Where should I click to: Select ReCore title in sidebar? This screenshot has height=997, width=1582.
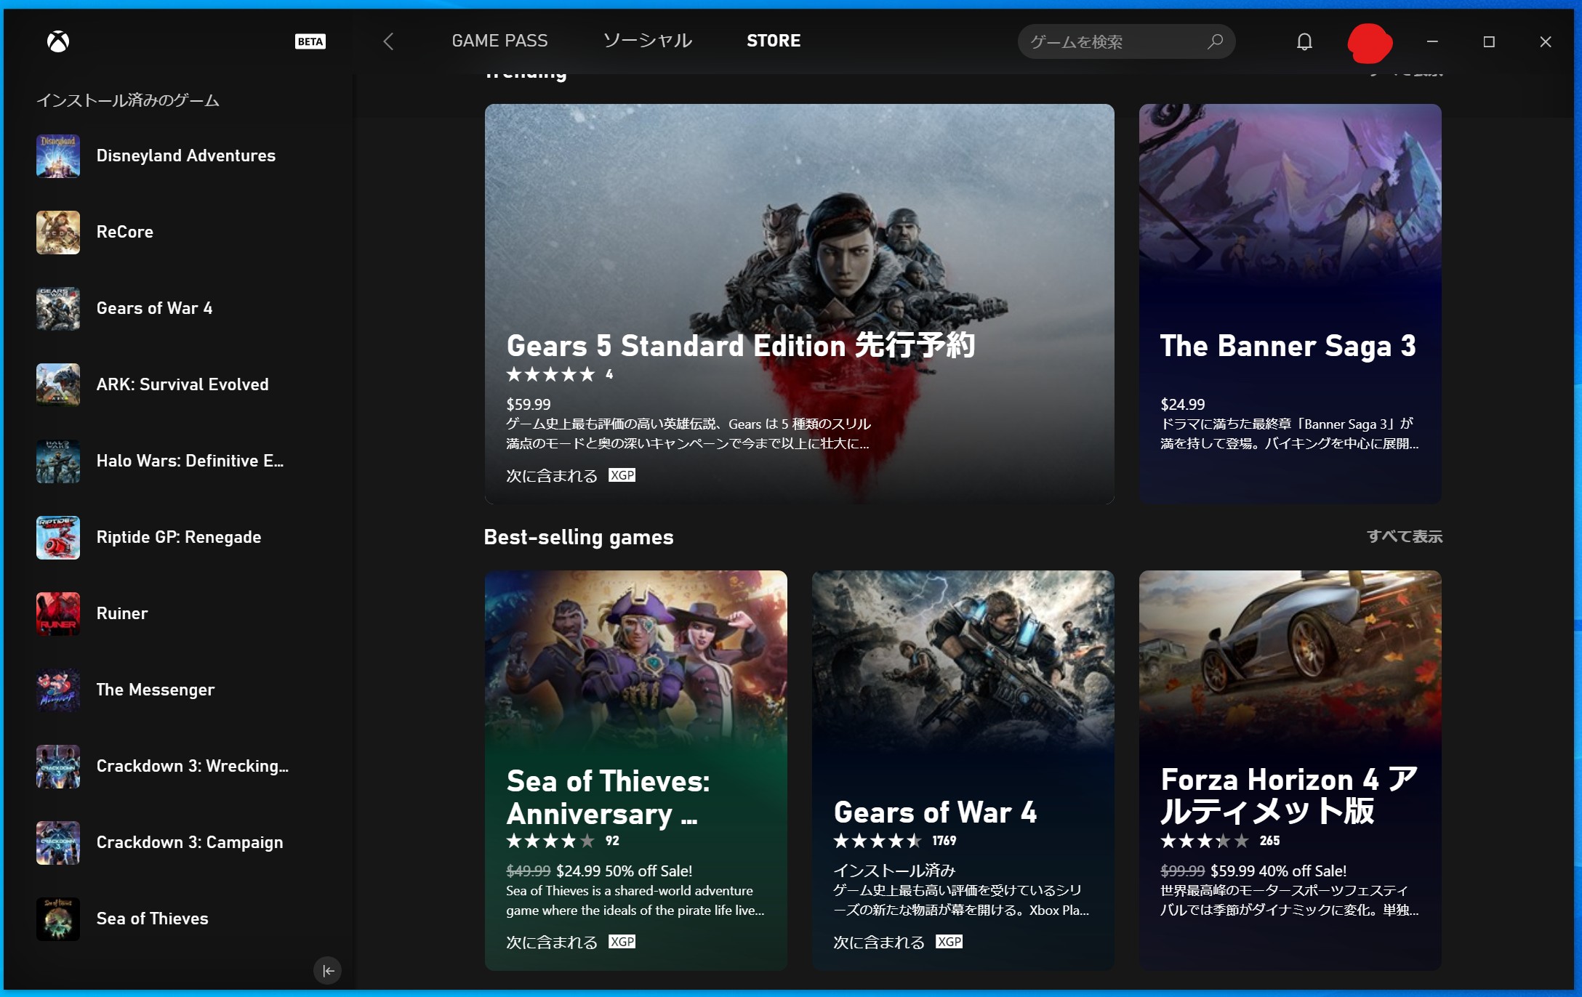click(x=125, y=232)
